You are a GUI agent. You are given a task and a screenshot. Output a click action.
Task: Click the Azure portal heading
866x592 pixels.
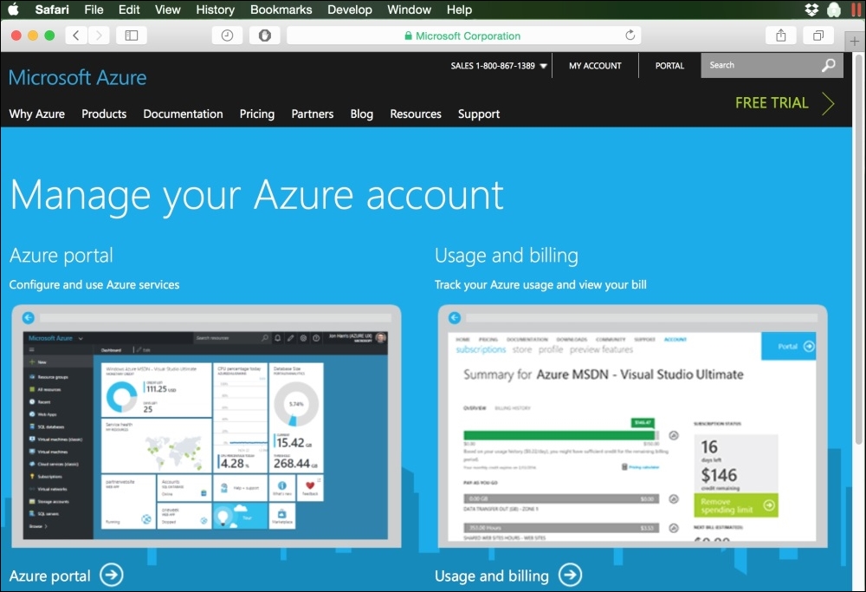pyautogui.click(x=61, y=256)
